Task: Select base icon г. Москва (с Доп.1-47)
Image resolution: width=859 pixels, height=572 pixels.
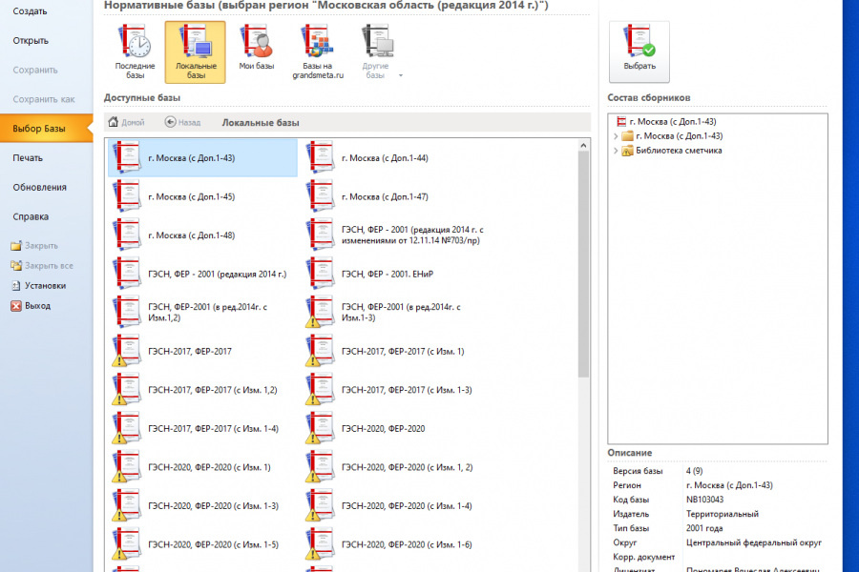Action: (x=320, y=196)
